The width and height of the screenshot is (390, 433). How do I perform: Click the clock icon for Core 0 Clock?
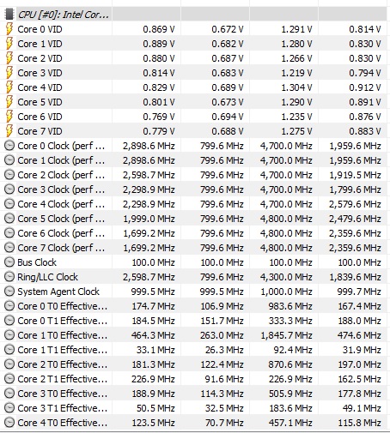click(x=9, y=146)
